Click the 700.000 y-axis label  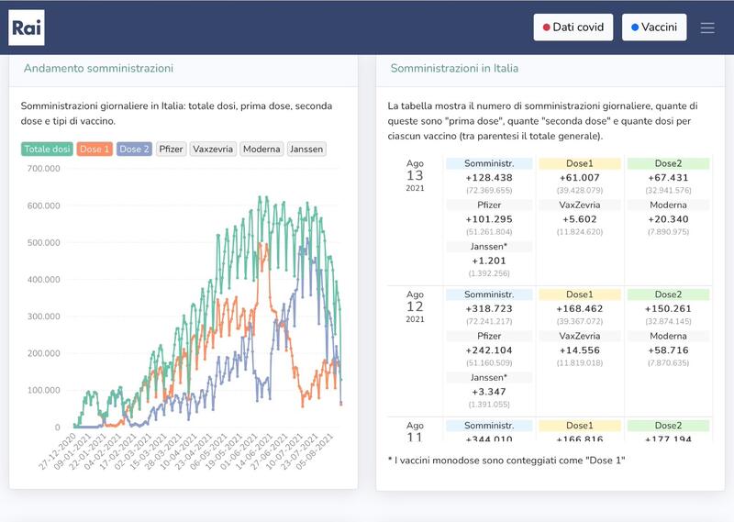(43, 169)
